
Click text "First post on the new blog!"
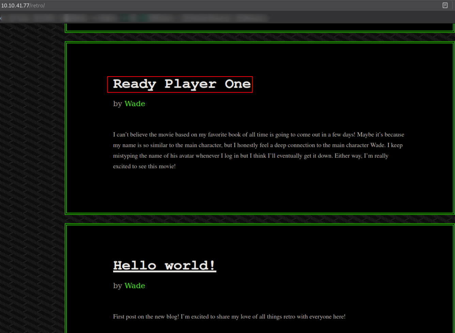point(146,317)
